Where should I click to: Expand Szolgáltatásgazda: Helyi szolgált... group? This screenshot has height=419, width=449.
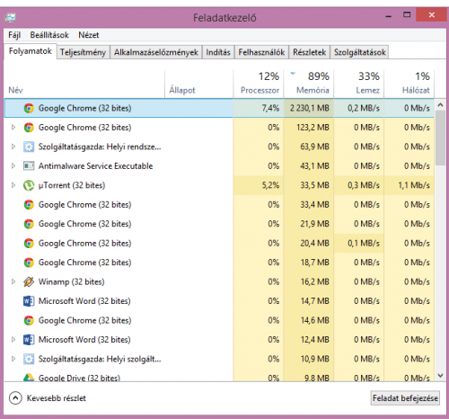tap(13, 359)
